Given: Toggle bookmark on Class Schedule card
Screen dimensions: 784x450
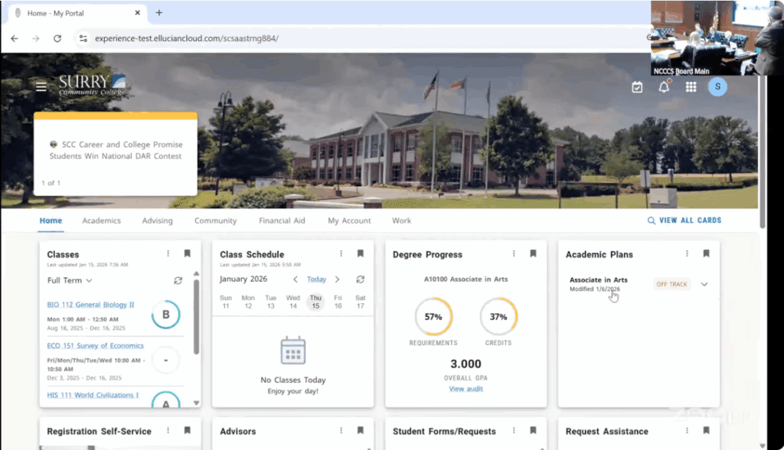Looking at the screenshot, I should point(360,254).
